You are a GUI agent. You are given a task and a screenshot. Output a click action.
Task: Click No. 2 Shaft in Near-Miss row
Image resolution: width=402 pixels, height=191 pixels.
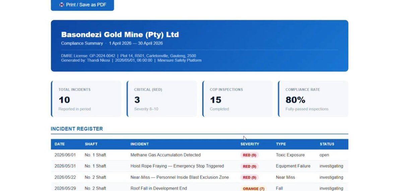[95, 177]
